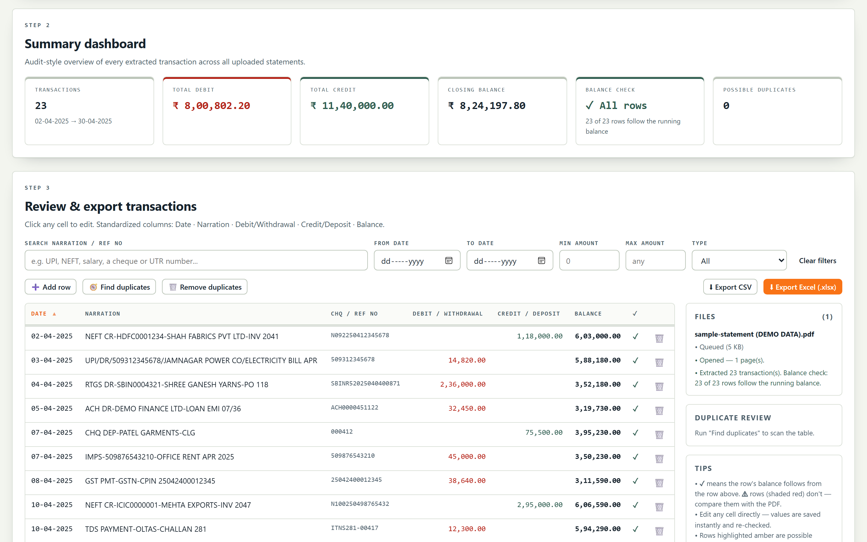Sort by Credit / Deposit header
867x542 pixels.
click(528, 314)
